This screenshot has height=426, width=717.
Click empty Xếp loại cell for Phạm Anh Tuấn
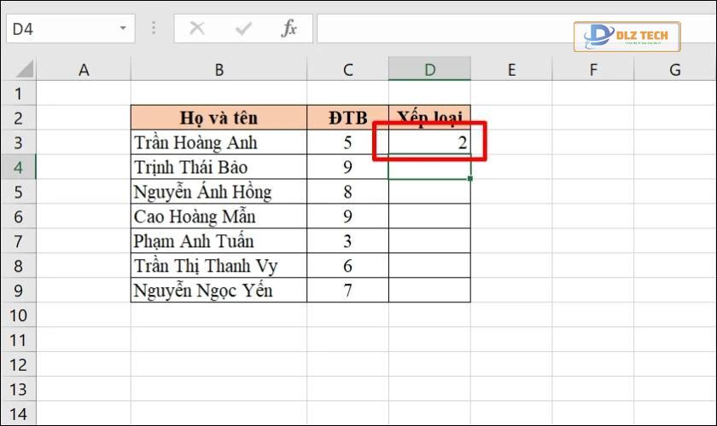(x=430, y=241)
